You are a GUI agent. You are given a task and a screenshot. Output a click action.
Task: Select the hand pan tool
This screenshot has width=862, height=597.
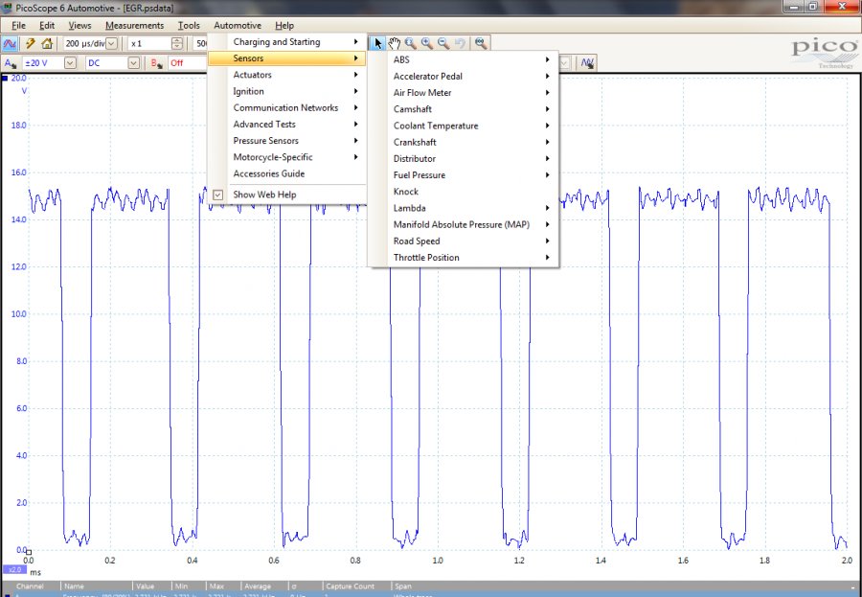click(395, 43)
